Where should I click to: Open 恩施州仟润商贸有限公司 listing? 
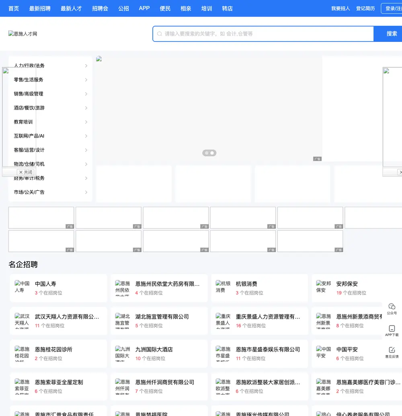point(159,386)
